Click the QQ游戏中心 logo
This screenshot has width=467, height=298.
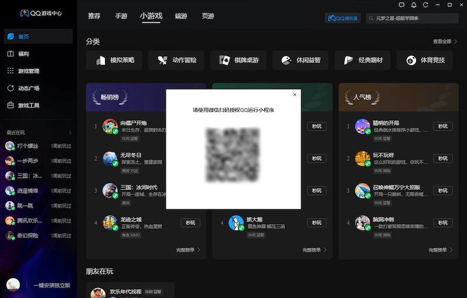click(x=41, y=13)
